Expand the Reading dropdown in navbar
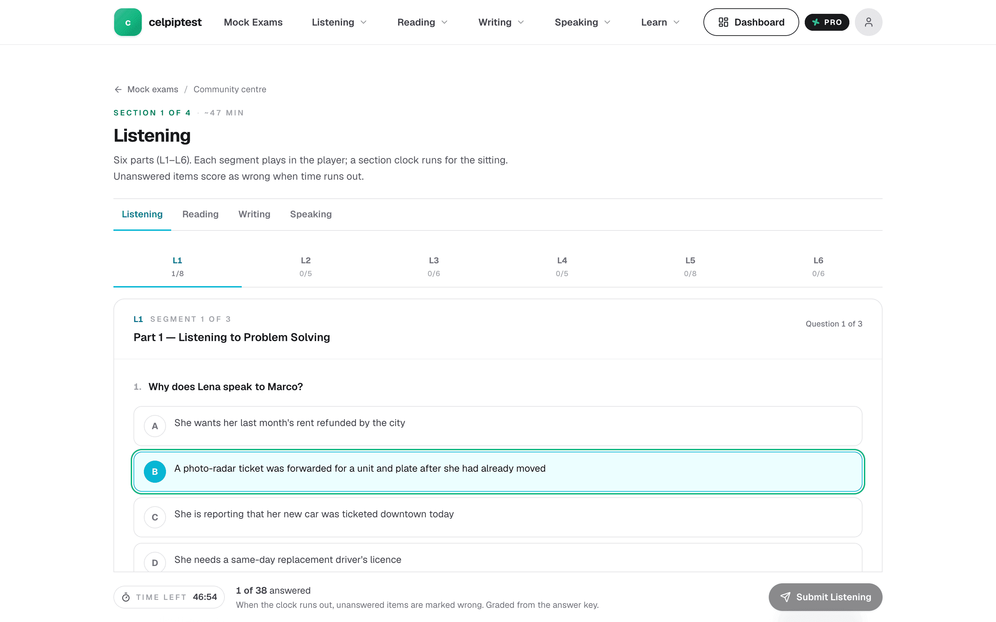This screenshot has height=622, width=996. pyautogui.click(x=422, y=22)
